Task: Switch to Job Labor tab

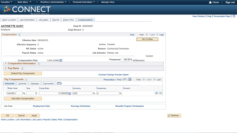Action: (43, 20)
